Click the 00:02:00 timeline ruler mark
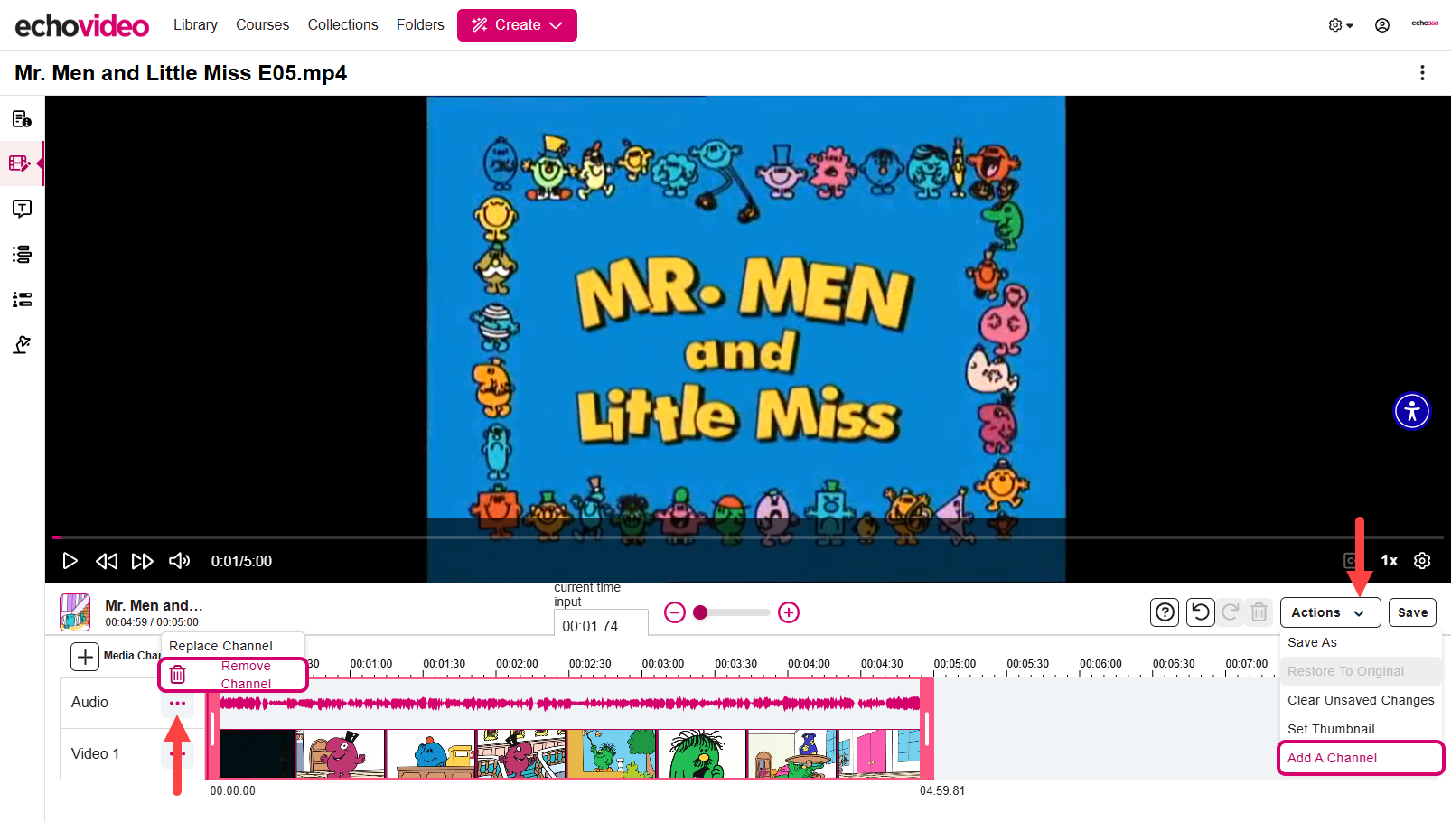Viewport: 1451px width, 822px height. click(x=517, y=664)
